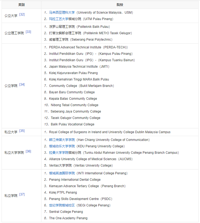Follow citation [32] beside 公立大学

pos(22,14)
